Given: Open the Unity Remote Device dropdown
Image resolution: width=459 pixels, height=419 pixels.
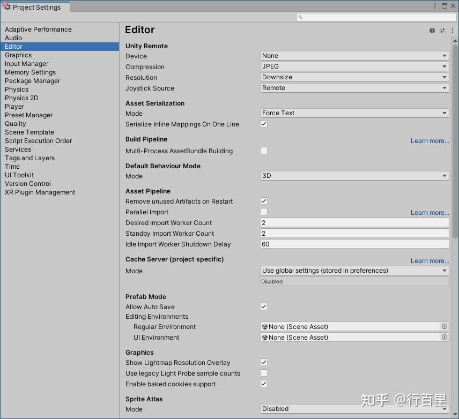Looking at the screenshot, I should click(x=354, y=55).
